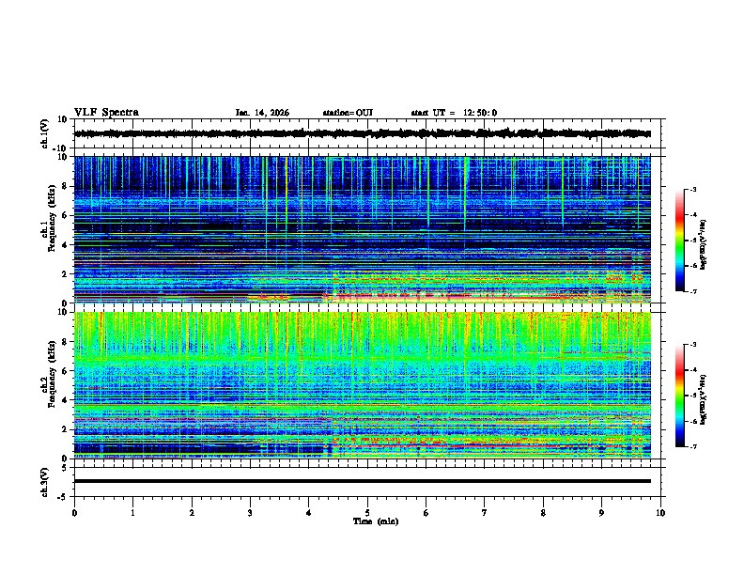744x575 pixels.
Task: Click the time axis tick label '3'
Action: click(x=250, y=513)
